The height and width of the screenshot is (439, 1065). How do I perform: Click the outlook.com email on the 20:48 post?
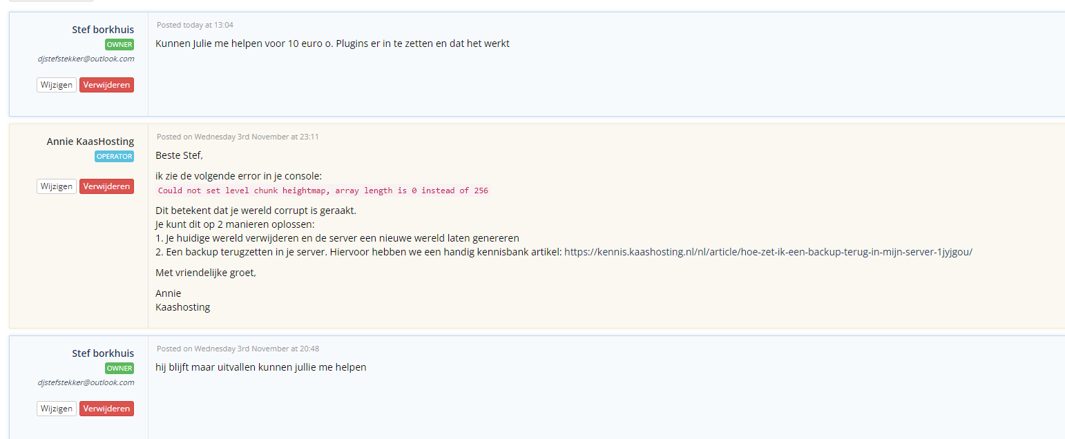pyautogui.click(x=86, y=382)
